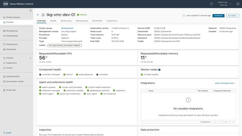
Task: Click the integrations page number field
Action: (x=223, y=122)
